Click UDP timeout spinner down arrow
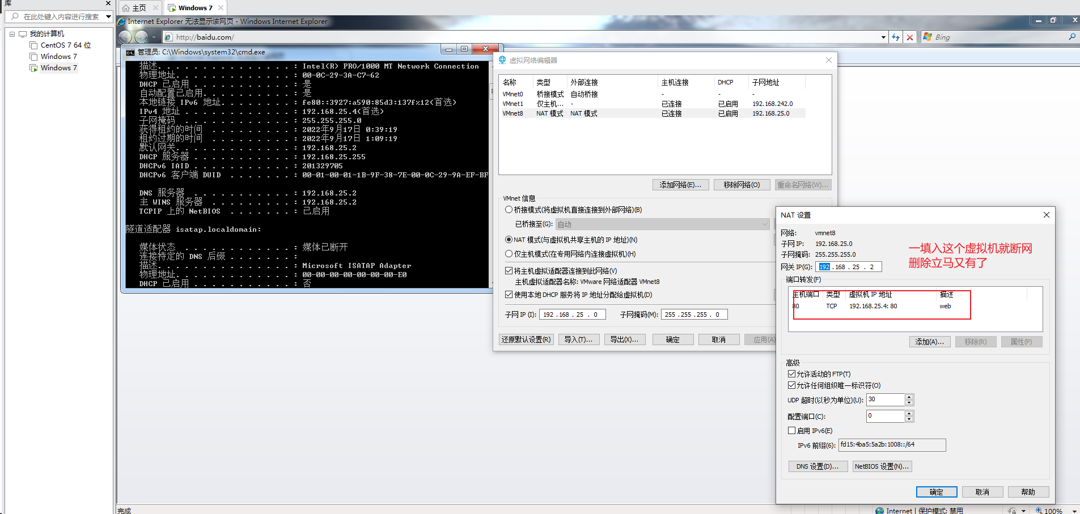This screenshot has width=1080, height=514. (909, 402)
